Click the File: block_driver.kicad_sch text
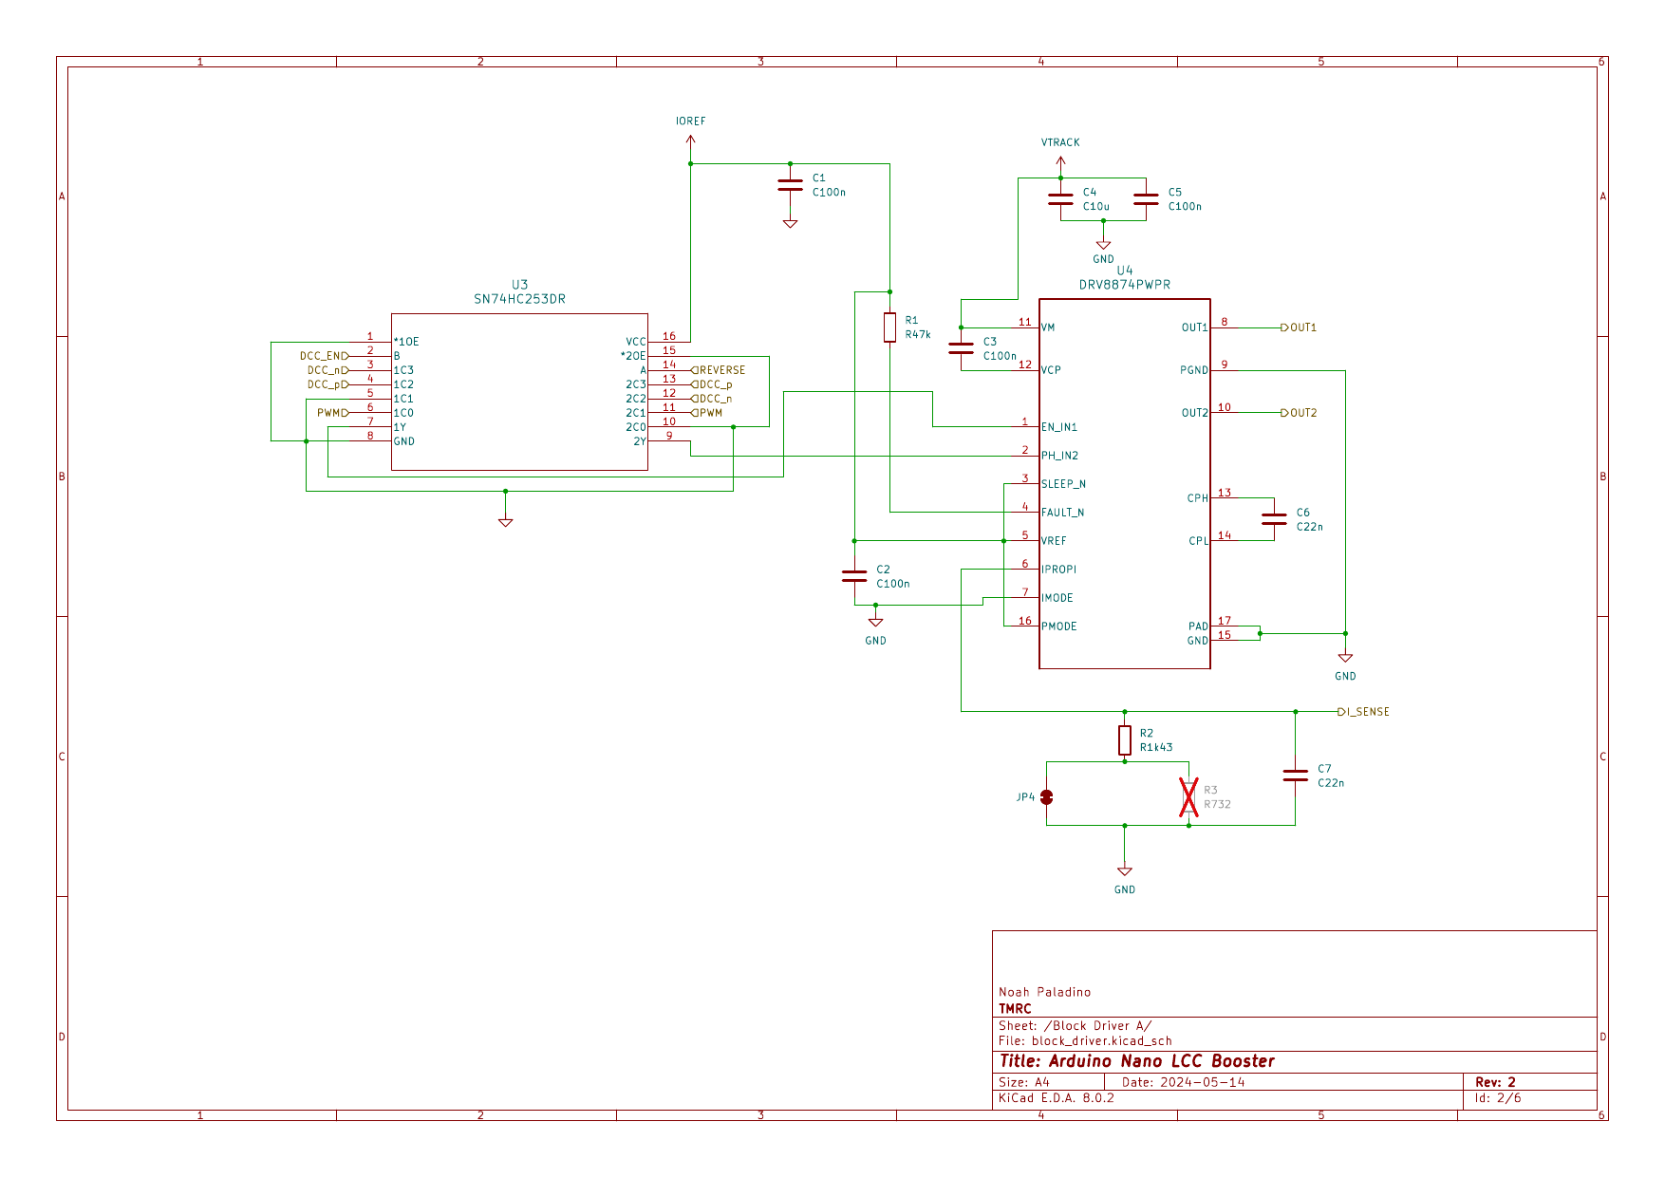Viewport: 1665px width, 1178px height. [x=1085, y=1041]
